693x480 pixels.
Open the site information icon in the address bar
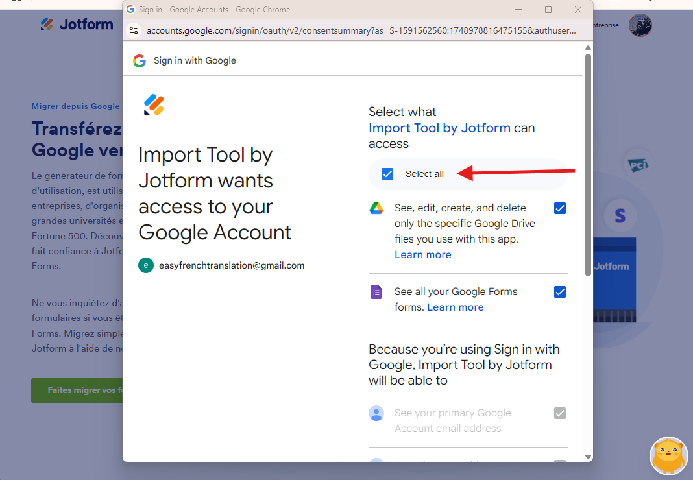pos(134,30)
